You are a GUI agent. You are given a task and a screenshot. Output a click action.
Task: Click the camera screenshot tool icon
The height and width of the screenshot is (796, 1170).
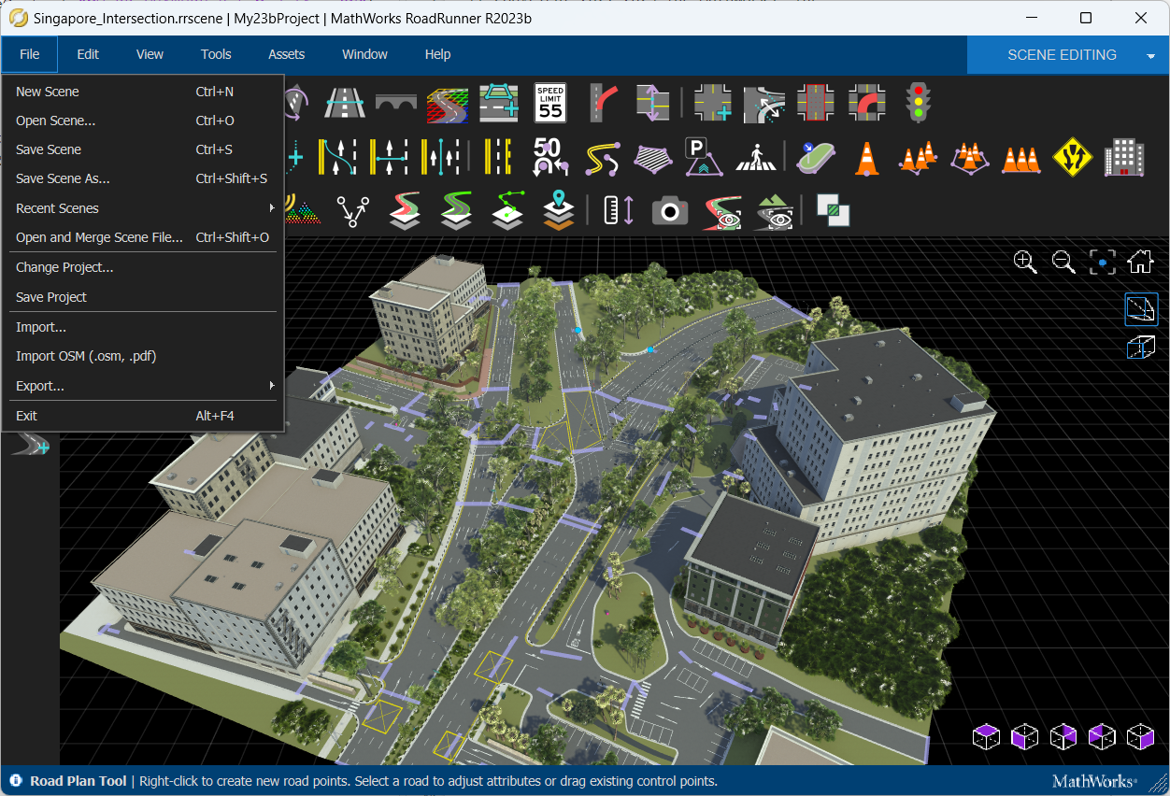tap(669, 211)
